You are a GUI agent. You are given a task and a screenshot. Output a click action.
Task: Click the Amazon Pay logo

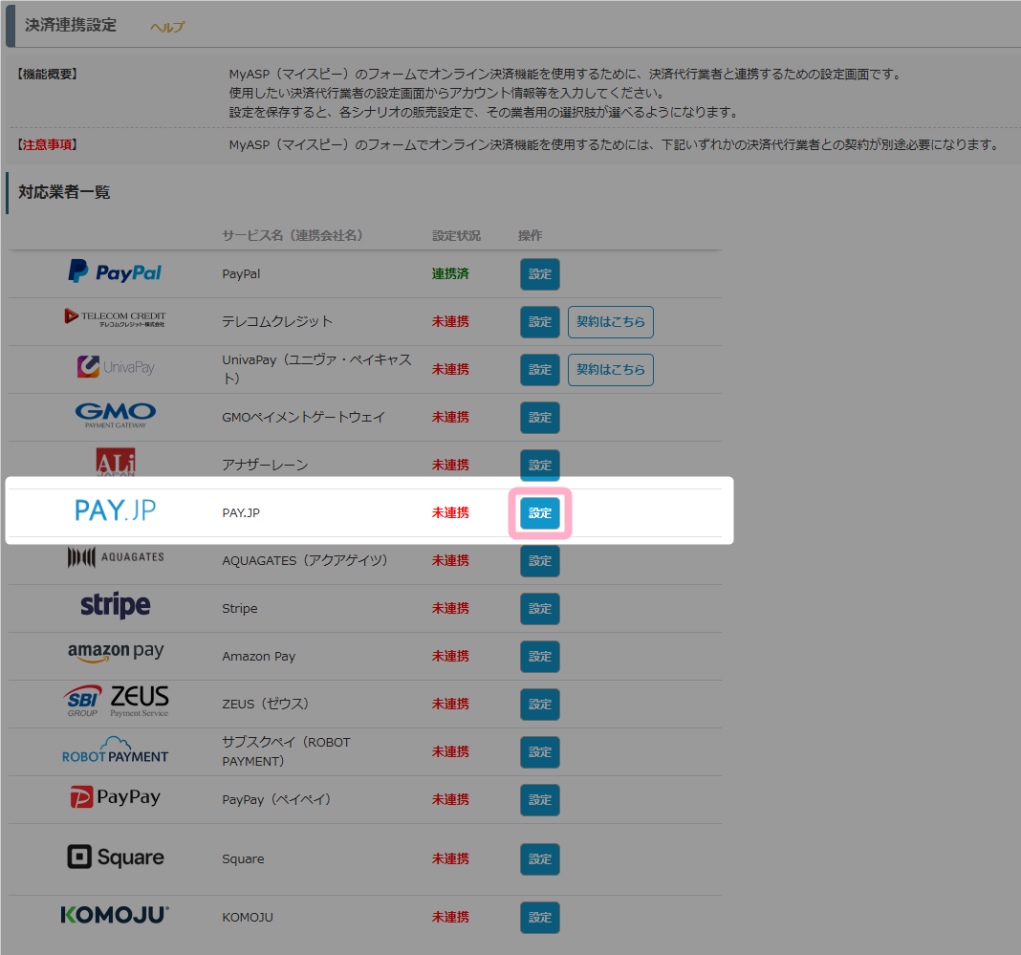[x=115, y=653]
